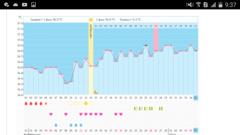The image size is (240, 135).
Task: Tap the phase 2 36.8 °C label
Action: 105,20
